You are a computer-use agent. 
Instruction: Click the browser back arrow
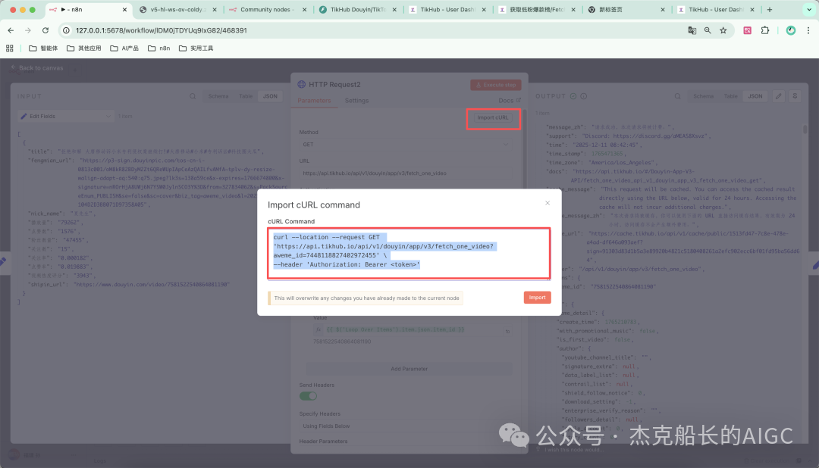pyautogui.click(x=11, y=30)
